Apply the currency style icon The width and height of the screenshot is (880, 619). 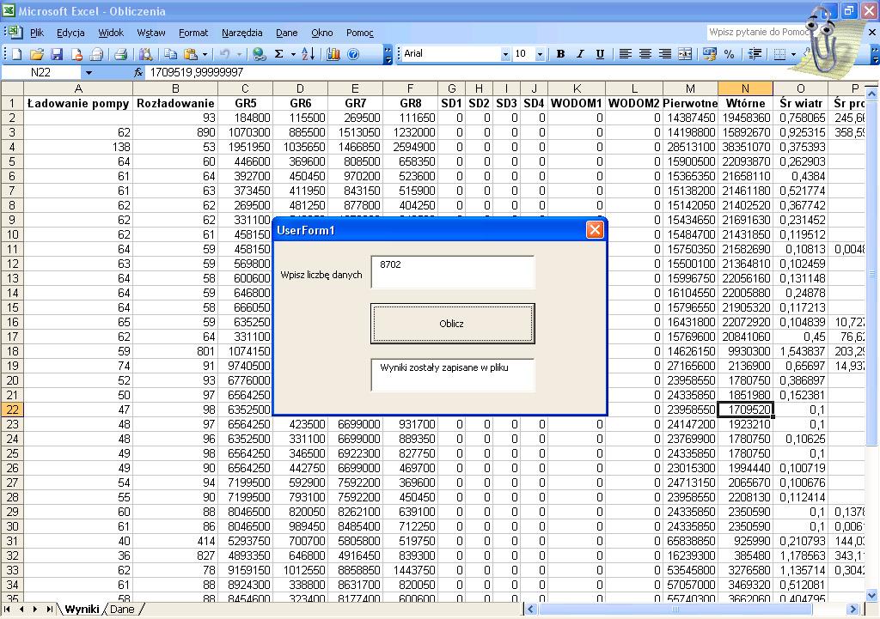click(709, 54)
